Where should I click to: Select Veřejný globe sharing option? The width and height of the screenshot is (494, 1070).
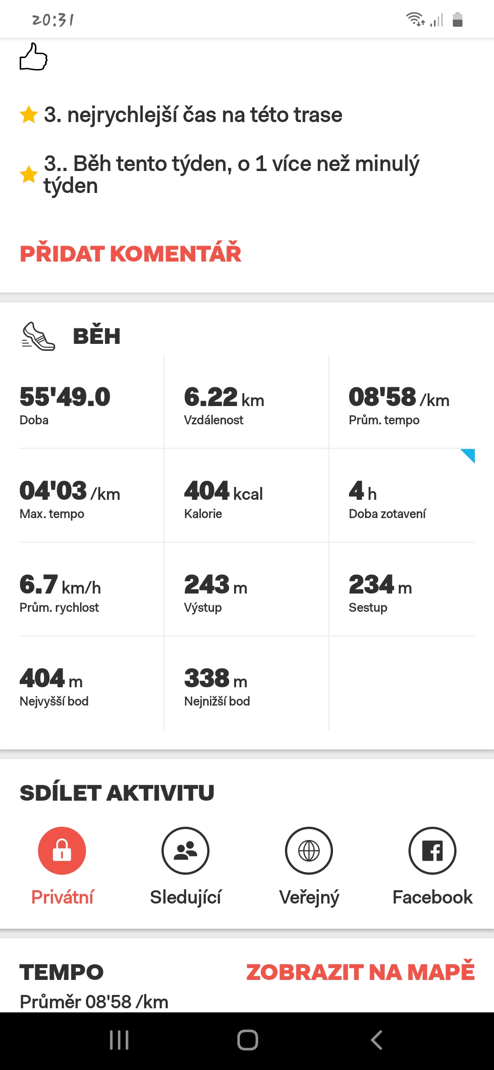tap(309, 851)
